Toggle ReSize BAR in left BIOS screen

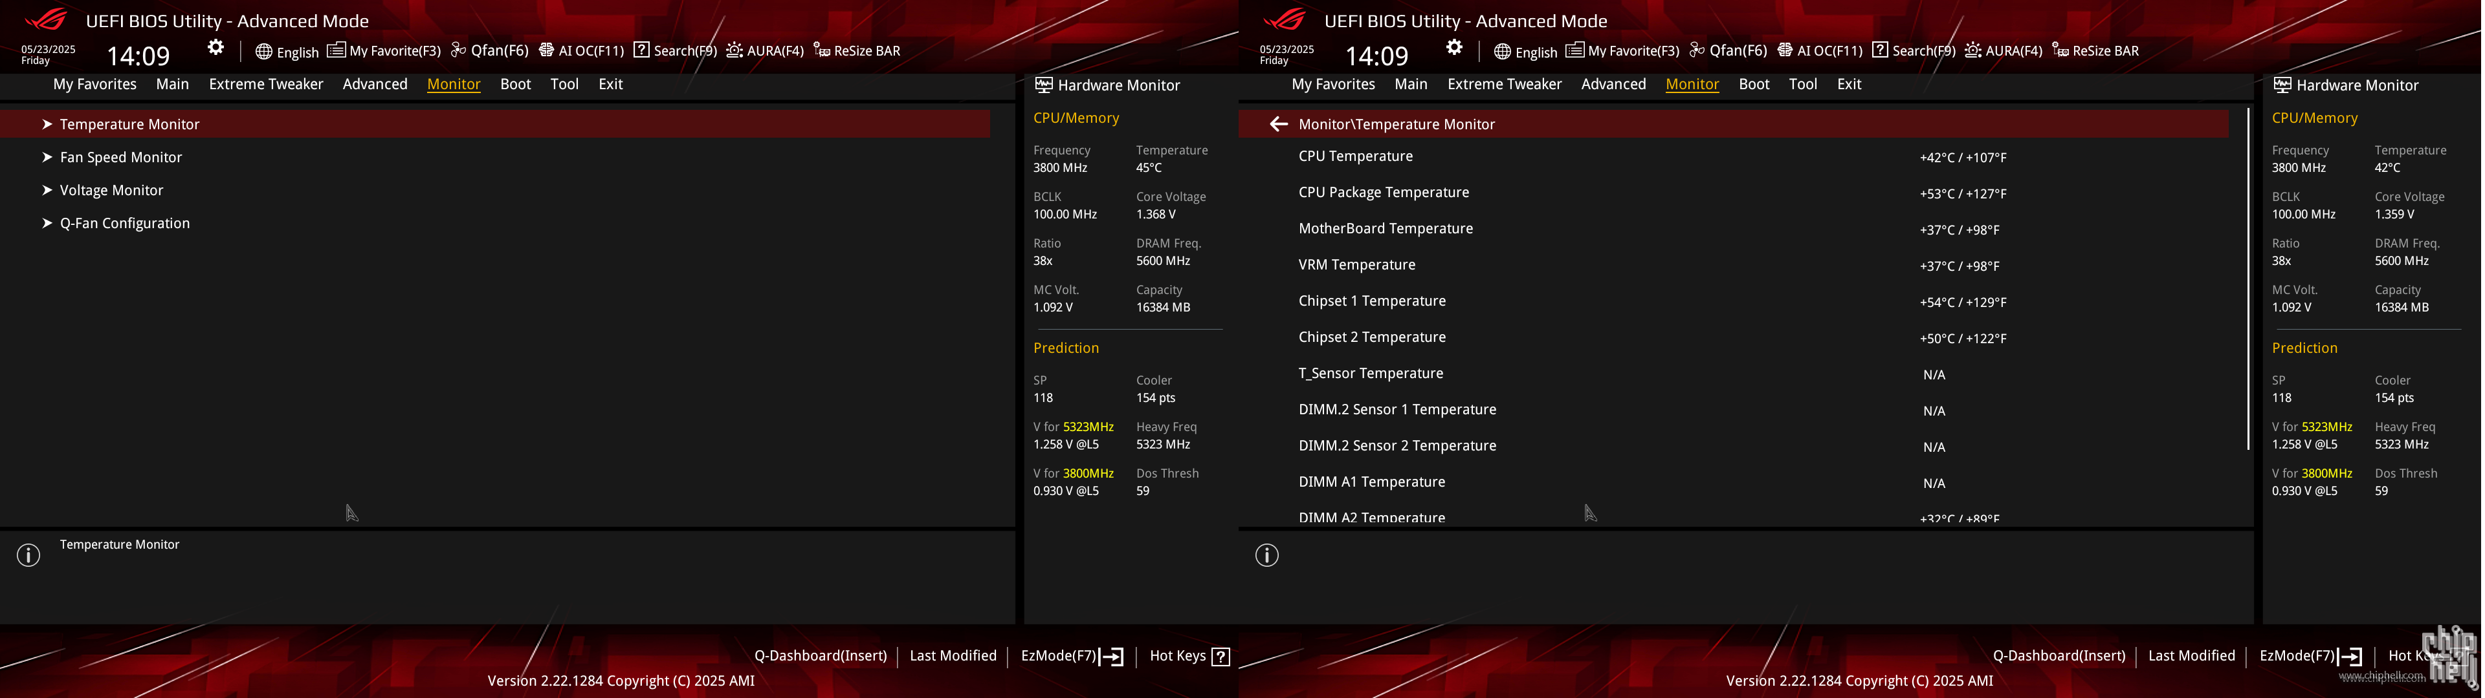point(857,51)
